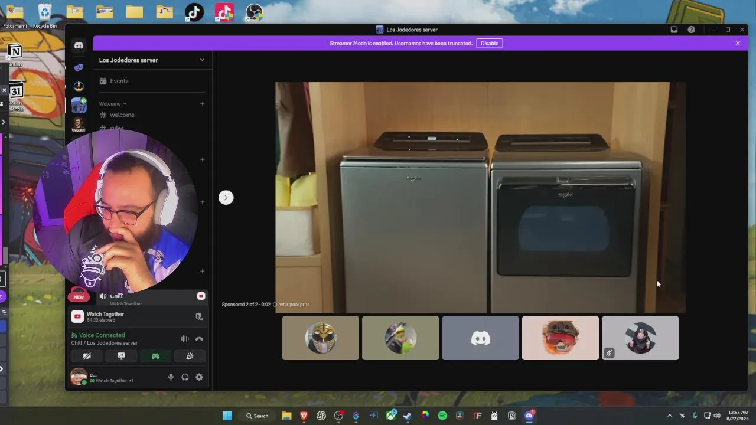Share your screen in voice panel
Image resolution: width=756 pixels, height=425 pixels.
(x=121, y=356)
